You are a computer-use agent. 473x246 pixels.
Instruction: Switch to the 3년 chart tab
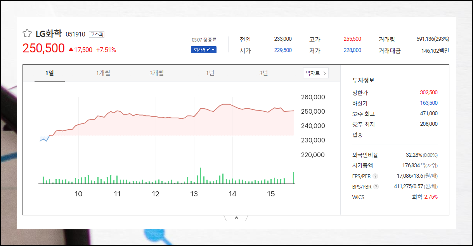263,73
